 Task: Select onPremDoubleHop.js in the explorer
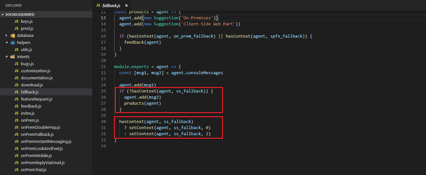coord(41,127)
